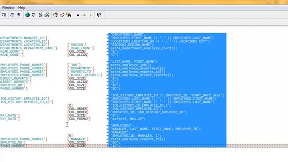This screenshot has width=288, height=162.
Task: Click extra_employee_direct_reports(); line
Action: click(142, 75)
